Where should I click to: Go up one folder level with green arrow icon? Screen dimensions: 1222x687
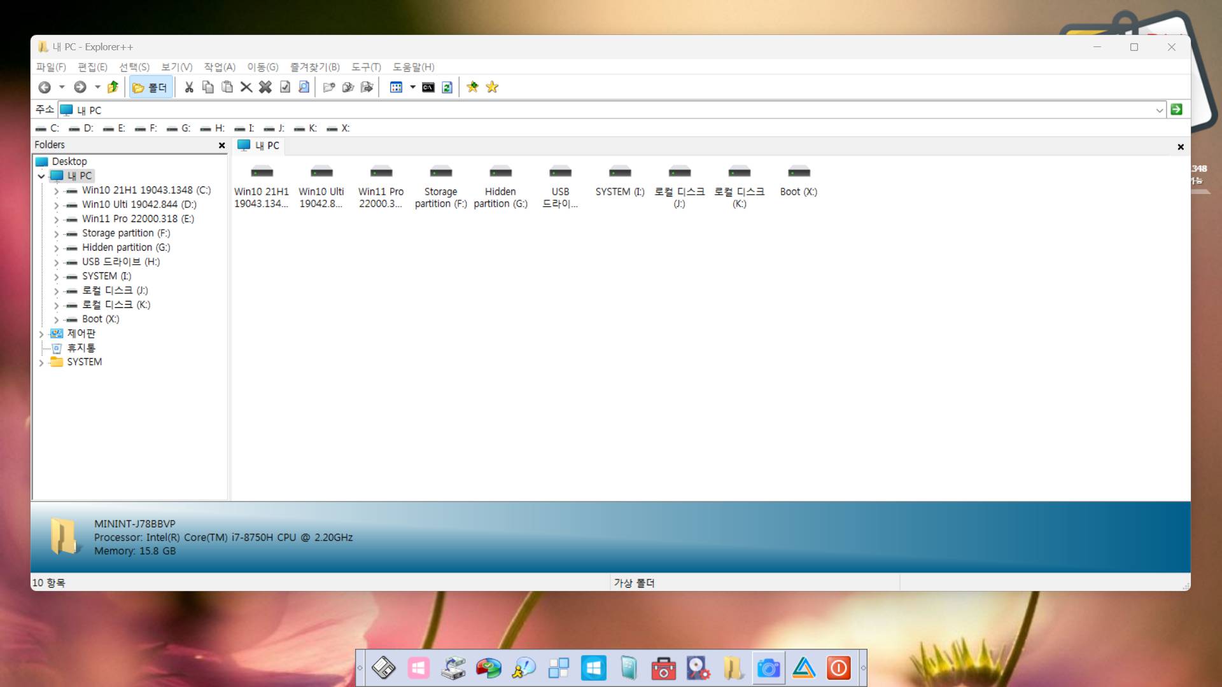113,87
